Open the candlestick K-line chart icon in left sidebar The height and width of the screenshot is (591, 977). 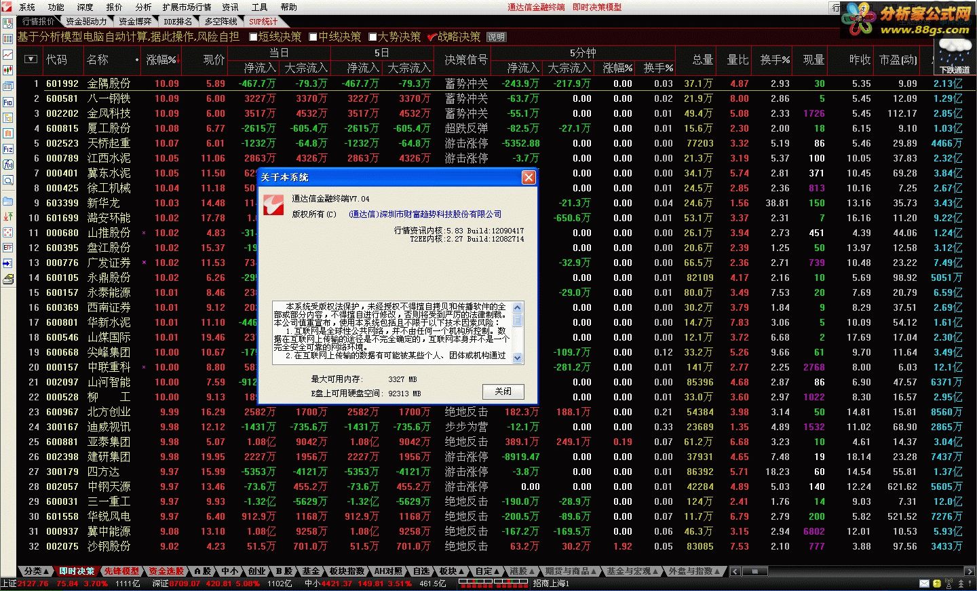coord(8,70)
